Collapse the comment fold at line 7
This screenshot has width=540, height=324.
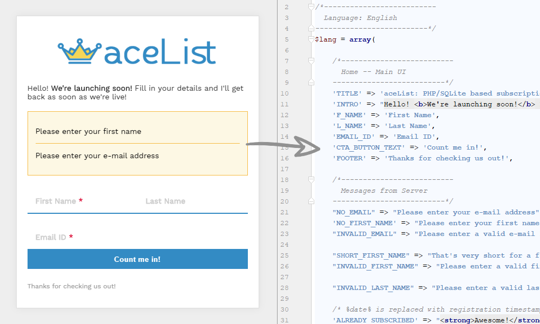[x=311, y=61]
